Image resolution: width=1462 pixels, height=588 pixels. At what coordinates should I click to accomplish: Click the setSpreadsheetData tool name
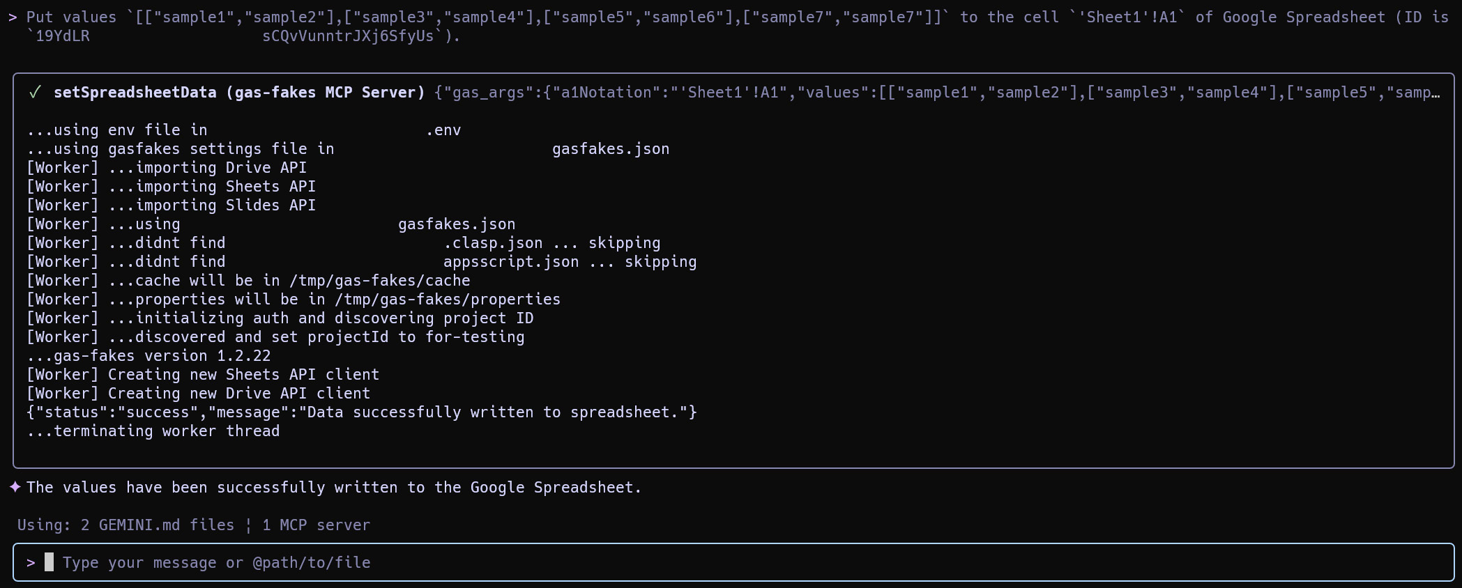(135, 93)
